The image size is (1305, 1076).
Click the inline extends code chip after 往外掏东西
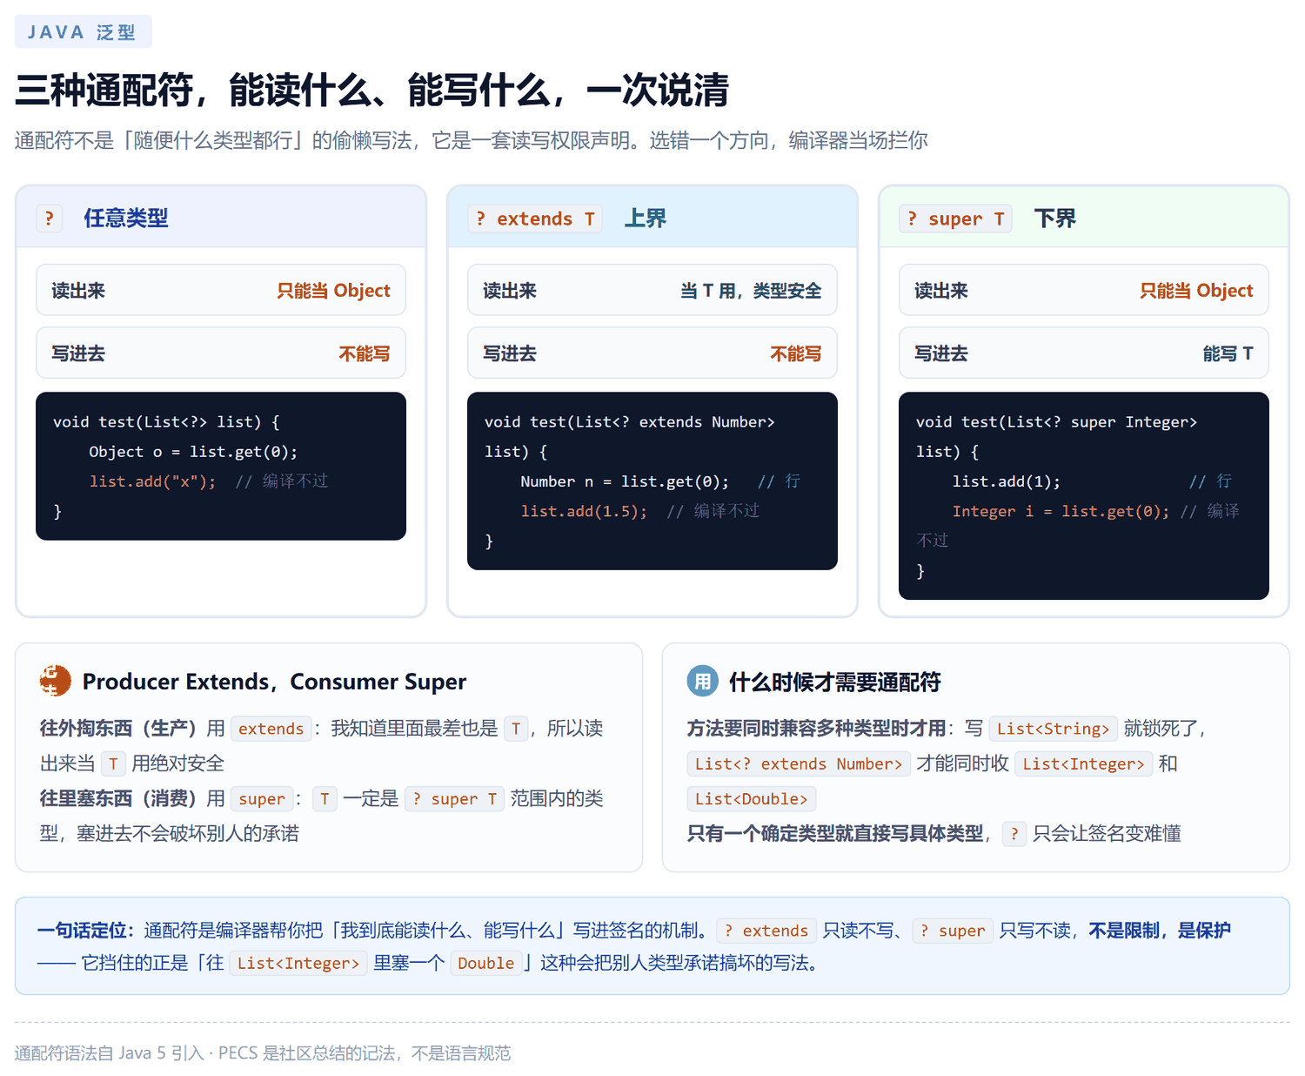tap(271, 729)
